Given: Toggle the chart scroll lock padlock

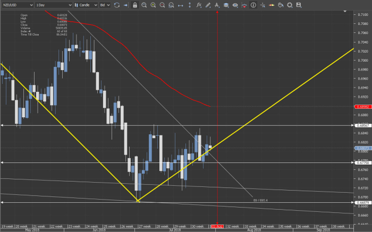Looking at the screenshot, I should 135,5.
